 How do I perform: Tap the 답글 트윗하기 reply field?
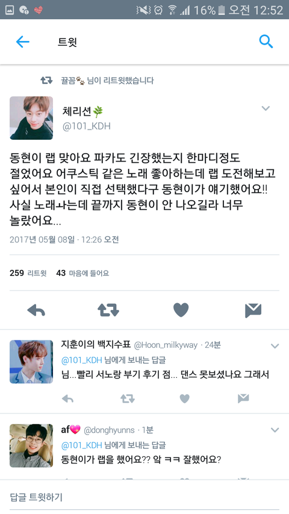click(144, 497)
